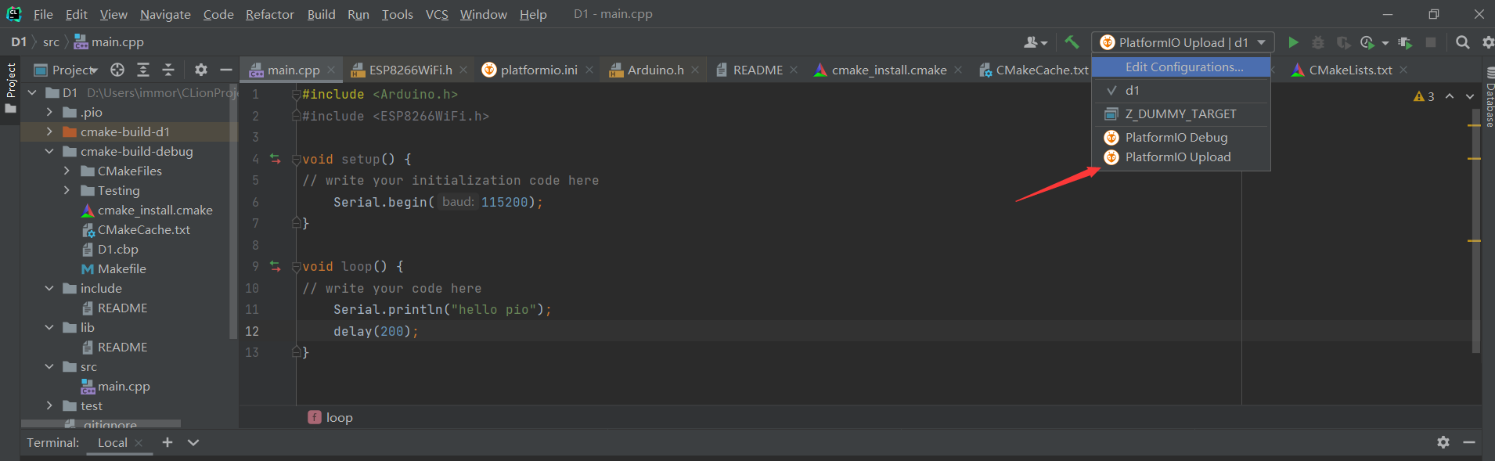Viewport: 1495px width, 461px height.
Task: Open Terminal settings gear icon
Action: (x=1443, y=442)
